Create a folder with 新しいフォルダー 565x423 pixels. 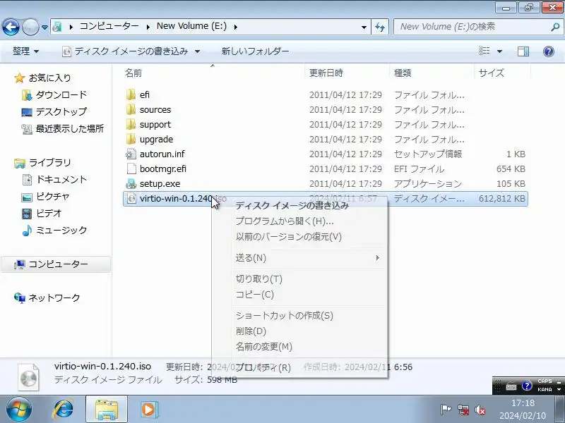coord(255,51)
